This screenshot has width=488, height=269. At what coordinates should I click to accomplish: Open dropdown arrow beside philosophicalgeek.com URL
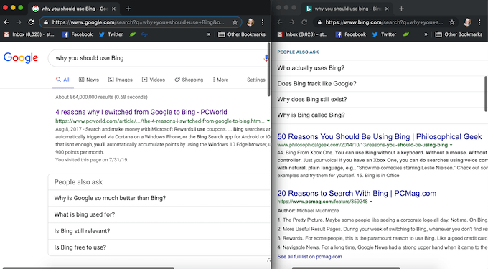pyautogui.click(x=451, y=145)
